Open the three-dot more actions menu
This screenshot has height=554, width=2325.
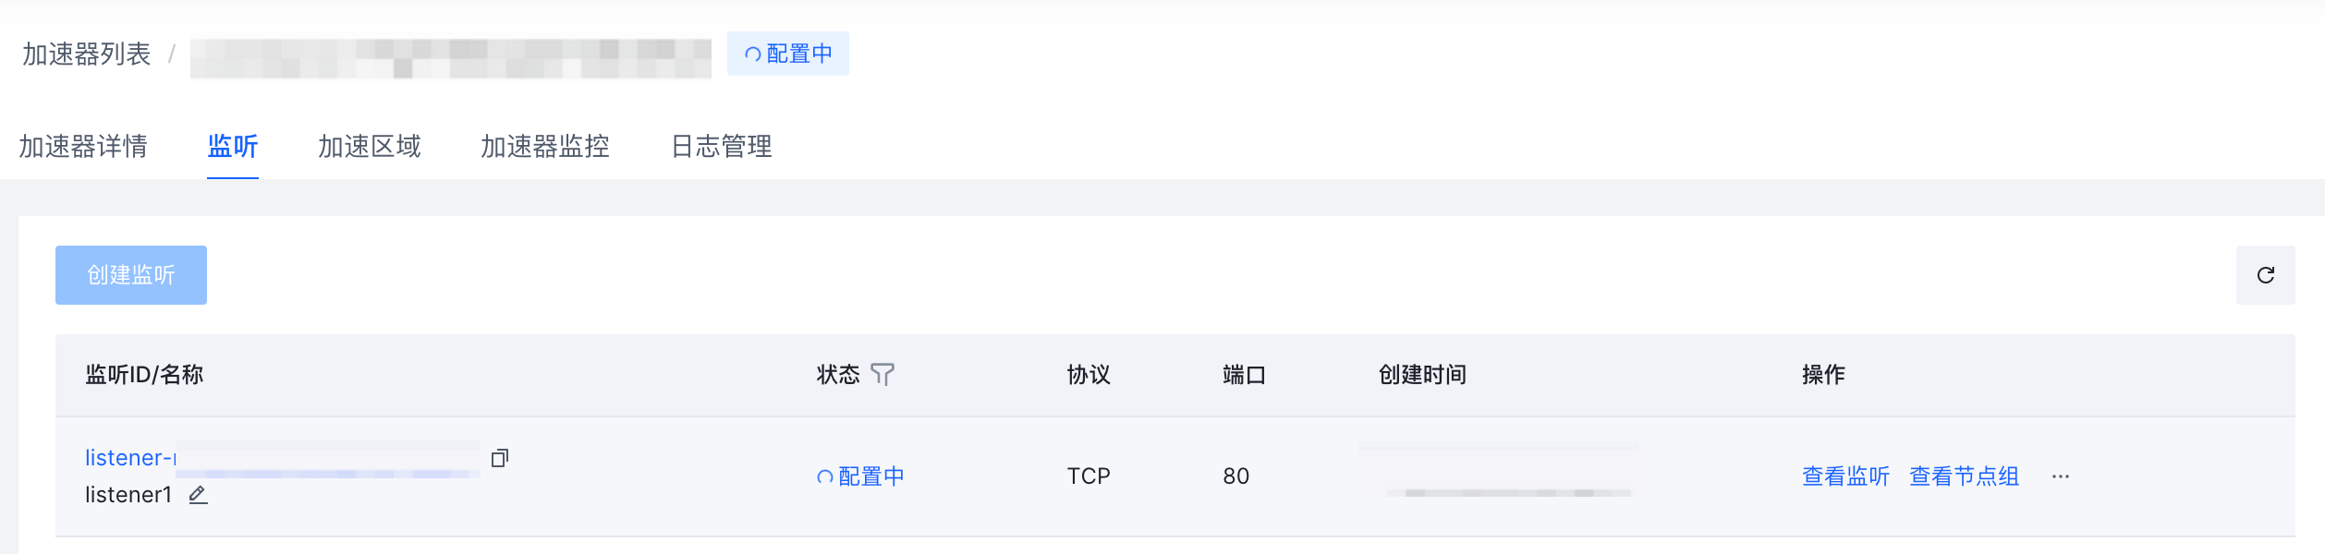tap(2061, 476)
